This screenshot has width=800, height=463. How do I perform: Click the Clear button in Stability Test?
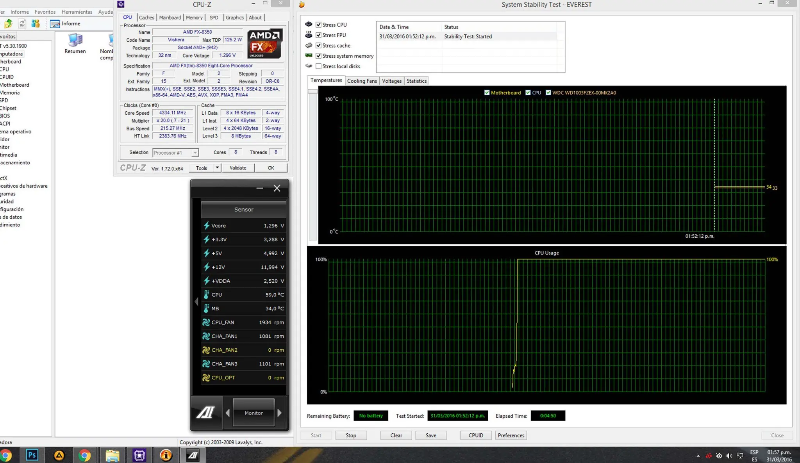pyautogui.click(x=396, y=435)
